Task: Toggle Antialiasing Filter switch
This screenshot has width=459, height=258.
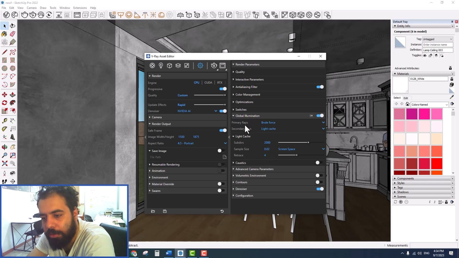Action: [x=320, y=87]
